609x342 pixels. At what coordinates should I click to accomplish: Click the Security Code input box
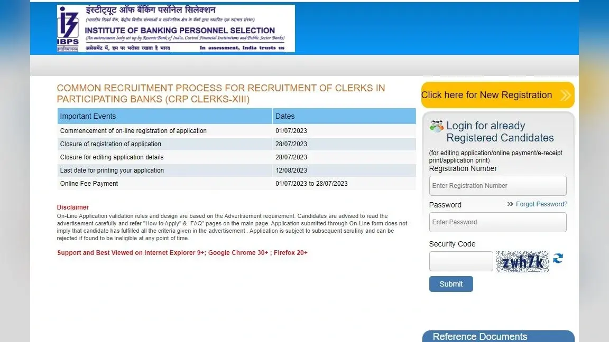[461, 261]
